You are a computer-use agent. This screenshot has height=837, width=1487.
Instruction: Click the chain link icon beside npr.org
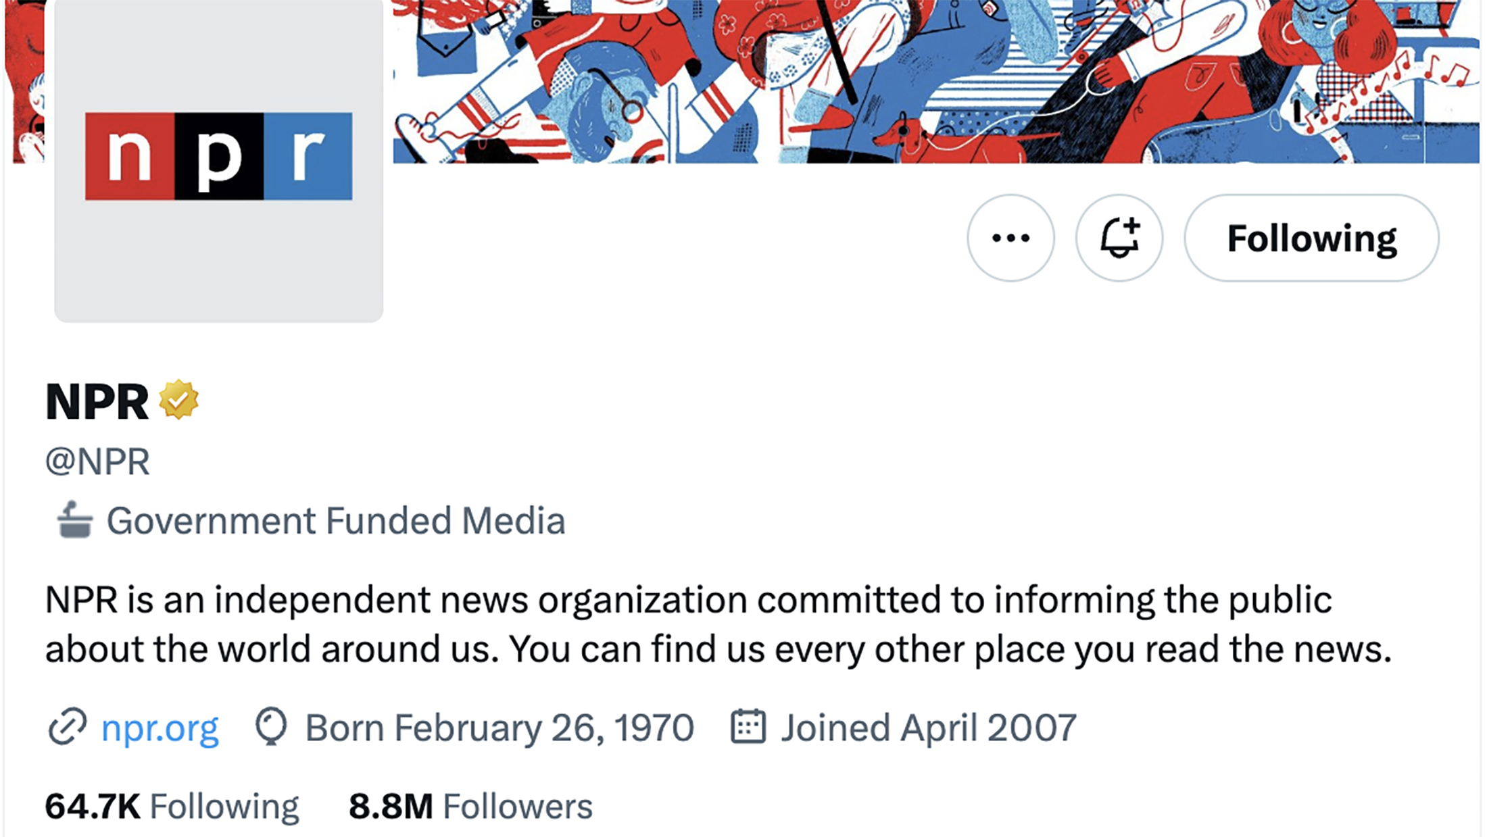tap(68, 727)
